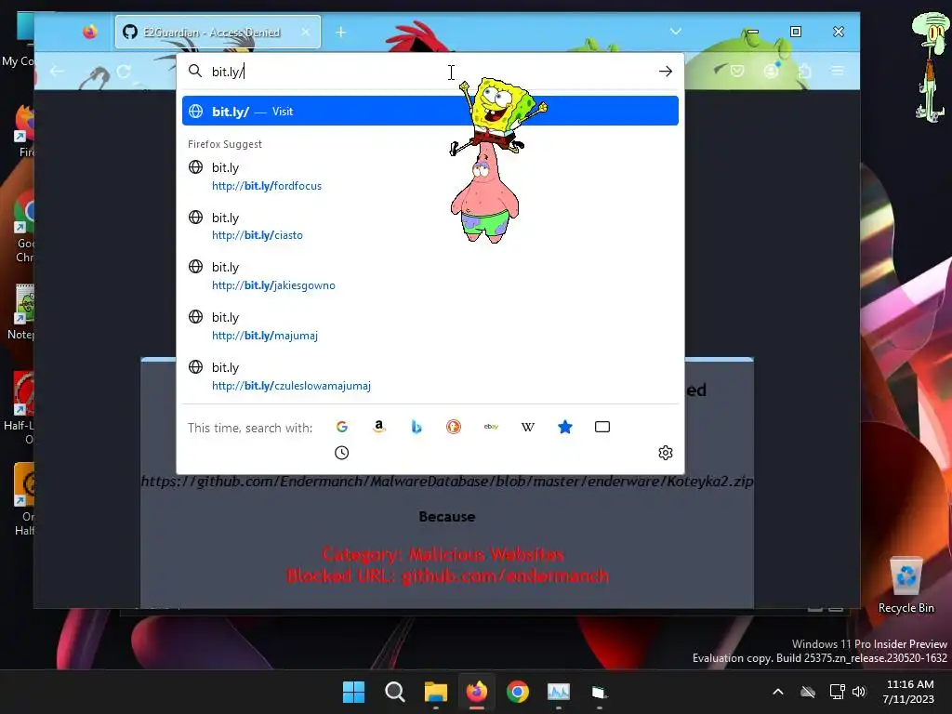
Task: Open suggestion http://bit.ly/czuleslowamajumaj
Action: point(430,376)
